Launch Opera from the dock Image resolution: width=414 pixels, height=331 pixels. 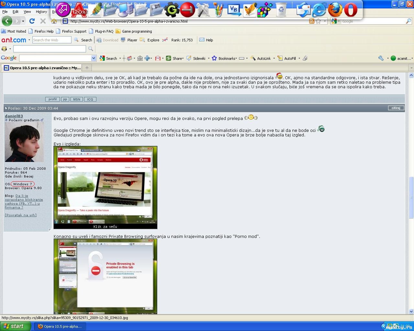[x=351, y=10]
